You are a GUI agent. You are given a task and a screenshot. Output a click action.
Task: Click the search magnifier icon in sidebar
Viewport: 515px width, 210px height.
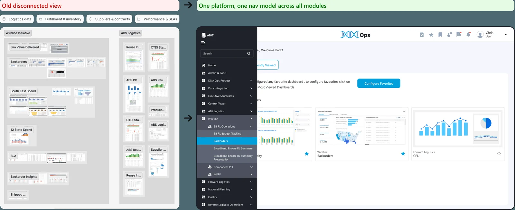(x=249, y=54)
